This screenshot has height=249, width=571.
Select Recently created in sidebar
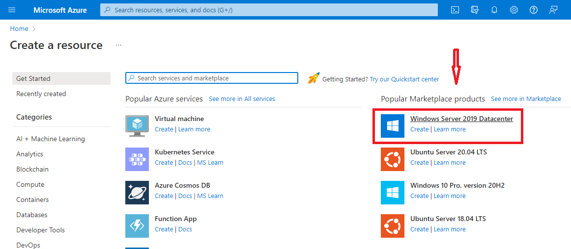point(41,94)
